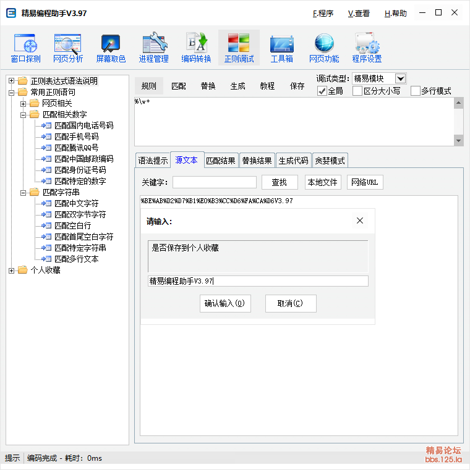Enable the 区分大小写 case-sensitive checkbox
The width and height of the screenshot is (470, 470).
click(x=357, y=91)
